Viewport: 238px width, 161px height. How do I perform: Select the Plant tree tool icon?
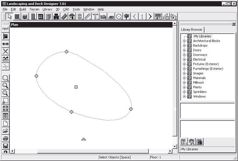pos(127,17)
